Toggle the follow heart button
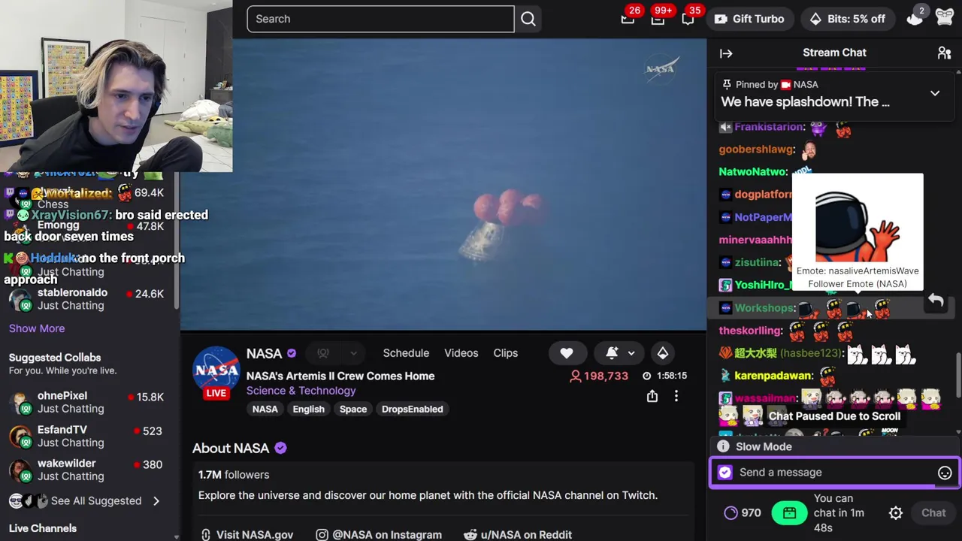Image resolution: width=962 pixels, height=541 pixels. click(567, 353)
